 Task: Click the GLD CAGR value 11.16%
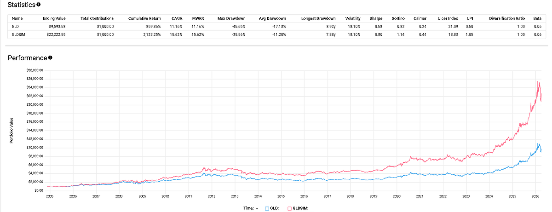(177, 27)
